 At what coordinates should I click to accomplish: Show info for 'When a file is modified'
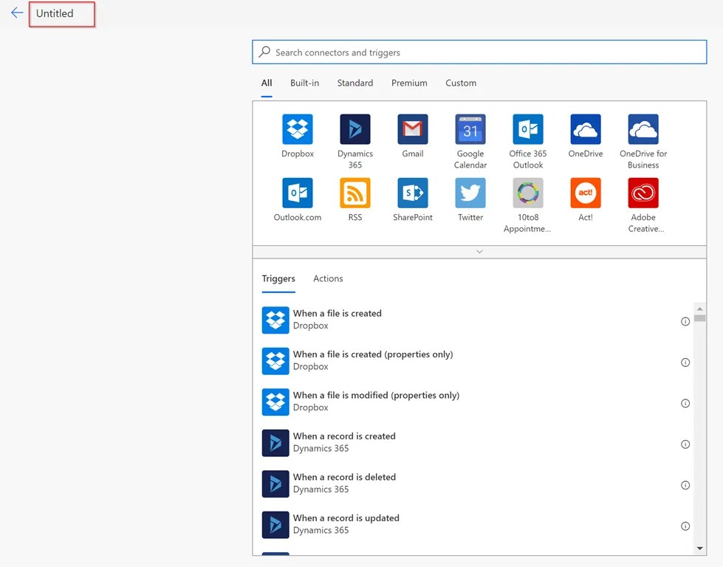pos(685,403)
